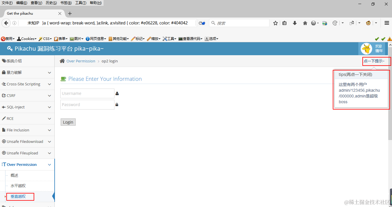The image size is (392, 207).
Task: Go to the browser home page icon
Action: tap(305, 23)
